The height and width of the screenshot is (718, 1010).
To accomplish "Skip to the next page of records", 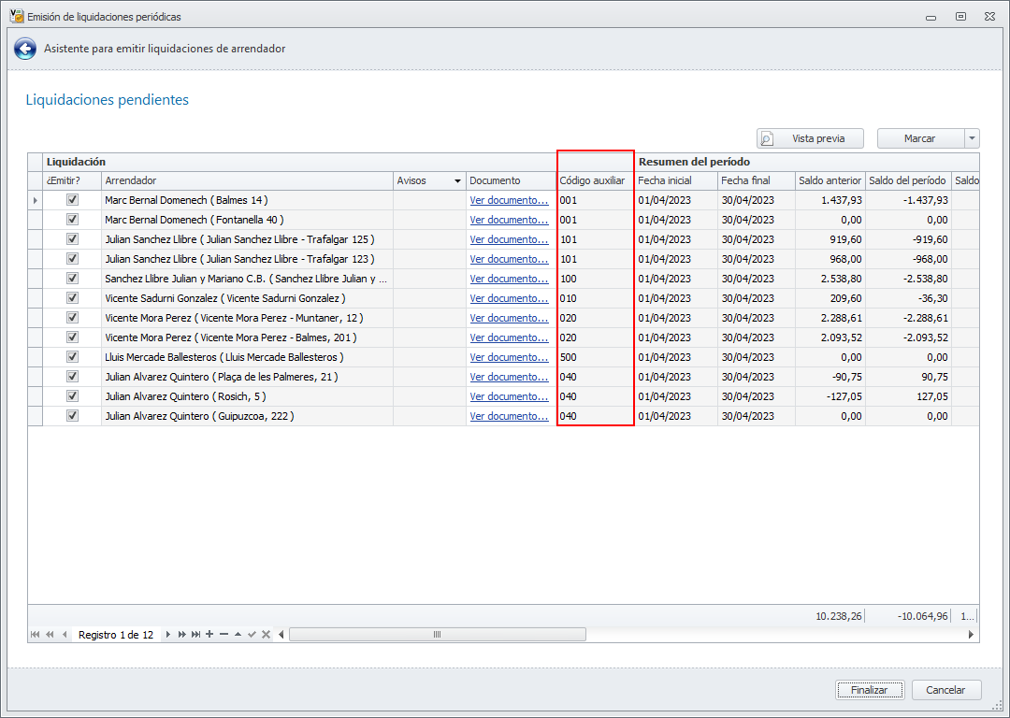I will click(181, 635).
